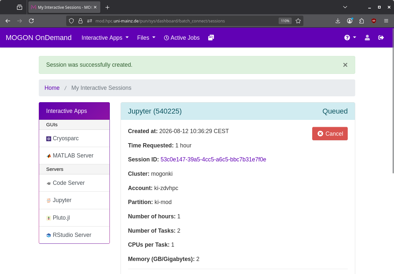The image size is (394, 274).
Task: Open Firefox account profile icon
Action: point(350,21)
